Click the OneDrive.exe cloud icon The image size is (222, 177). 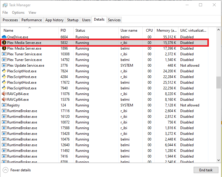tap(4, 37)
